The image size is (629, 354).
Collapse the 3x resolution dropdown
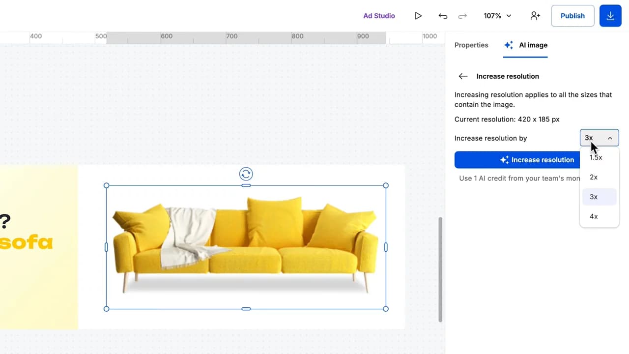click(599, 138)
